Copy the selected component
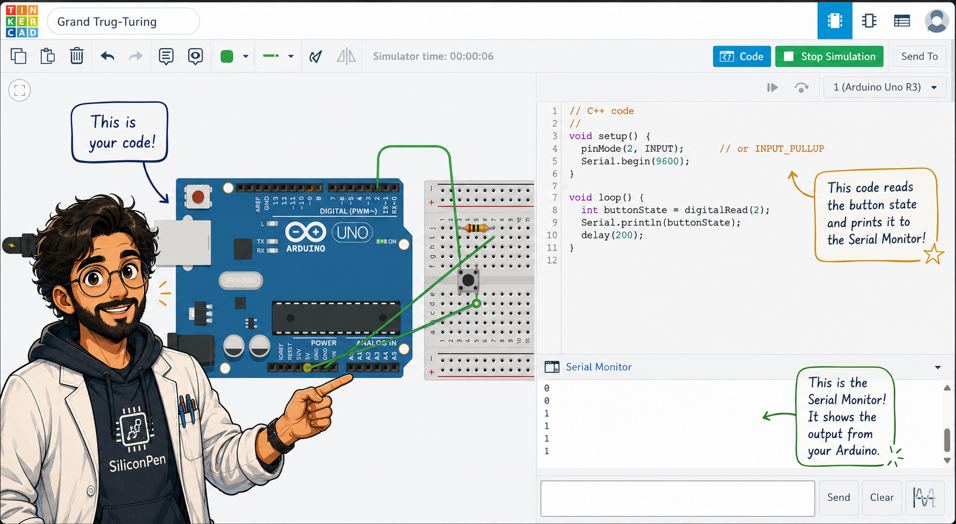This screenshot has width=956, height=524. [19, 56]
